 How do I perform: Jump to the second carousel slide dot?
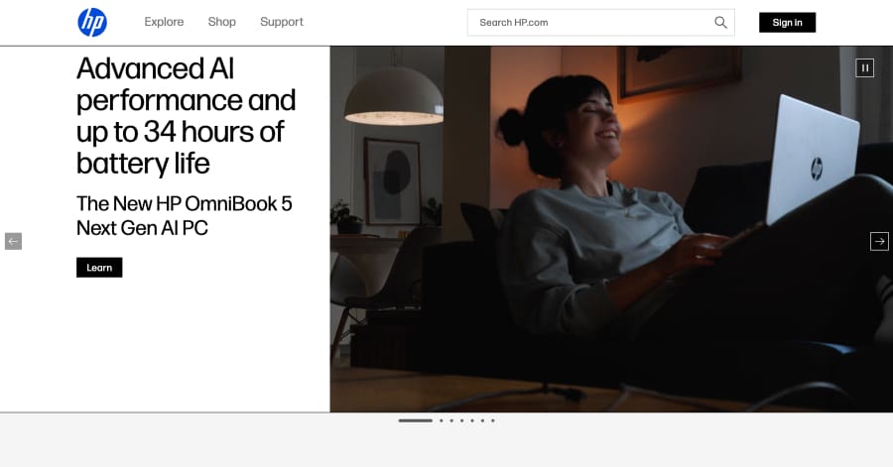pyautogui.click(x=441, y=420)
